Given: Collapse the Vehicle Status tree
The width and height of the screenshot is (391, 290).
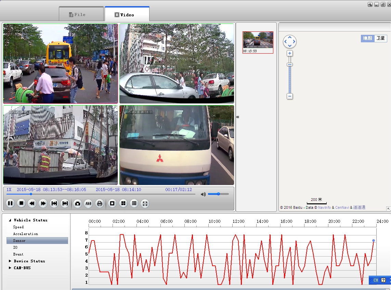Looking at the screenshot, I should point(10,220).
